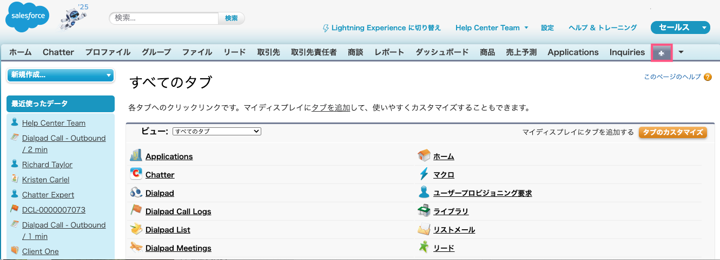This screenshot has height=260, width=720.
Task: Click the すべてのタブ page heading
Action: click(x=170, y=83)
